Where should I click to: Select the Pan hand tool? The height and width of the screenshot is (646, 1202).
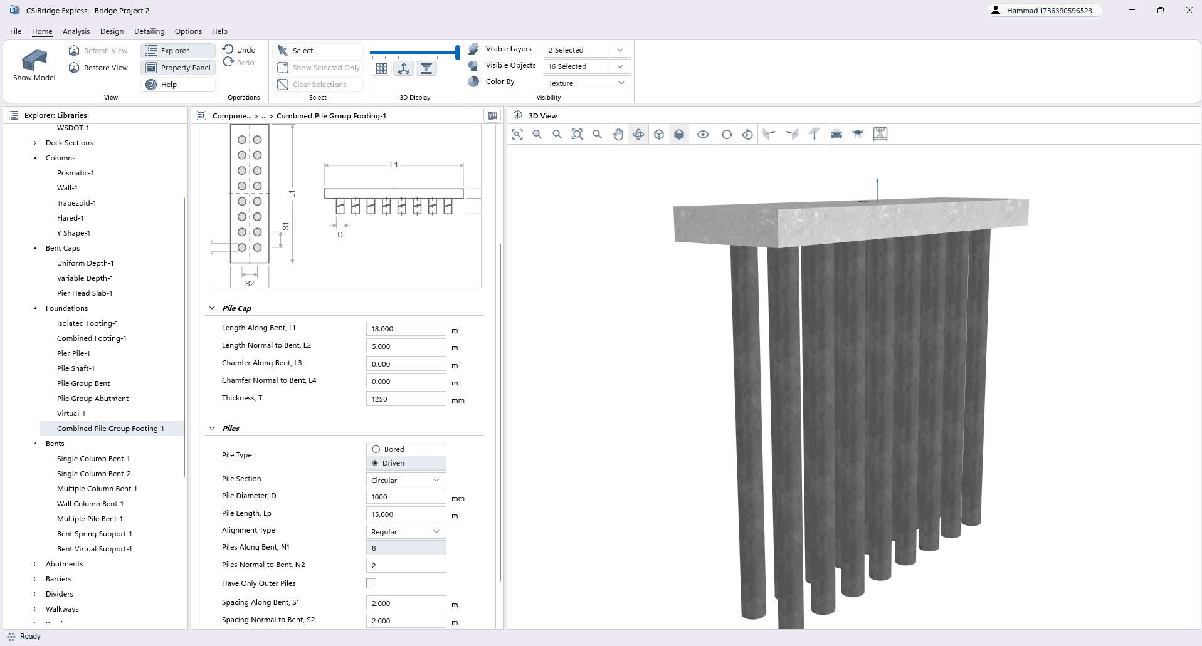point(618,134)
